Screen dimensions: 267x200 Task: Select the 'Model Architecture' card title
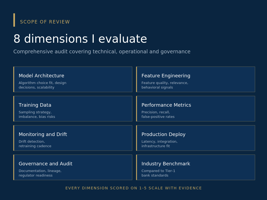click(x=41, y=76)
